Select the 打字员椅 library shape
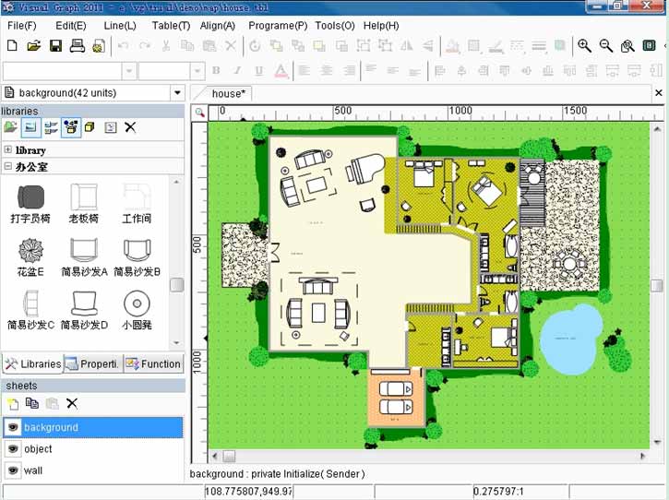This screenshot has height=500, width=669. [x=30, y=204]
